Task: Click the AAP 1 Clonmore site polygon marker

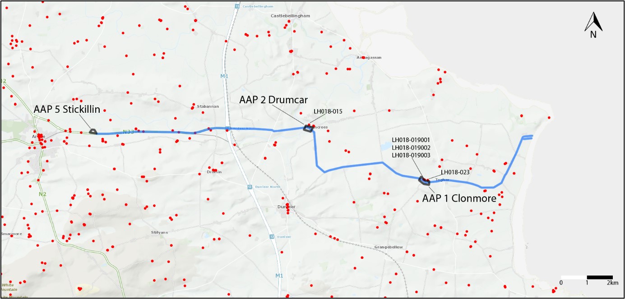Action: pyautogui.click(x=425, y=181)
